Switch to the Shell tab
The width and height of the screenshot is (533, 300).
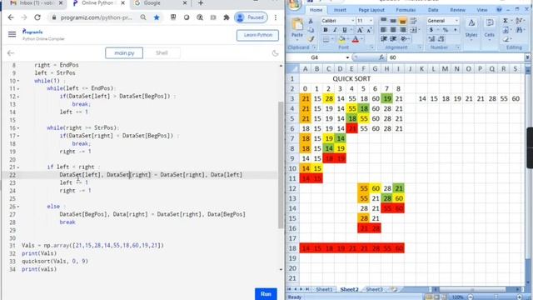click(x=162, y=53)
